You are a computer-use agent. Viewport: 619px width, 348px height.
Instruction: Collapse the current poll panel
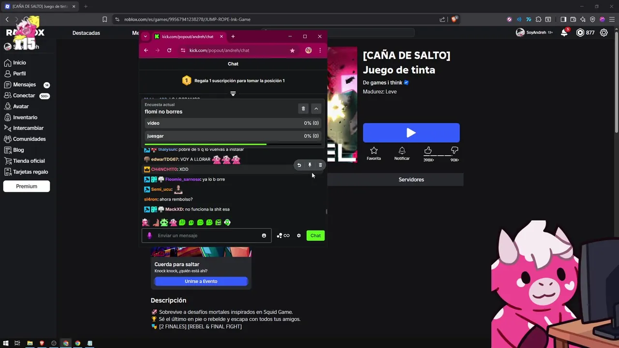pyautogui.click(x=316, y=109)
